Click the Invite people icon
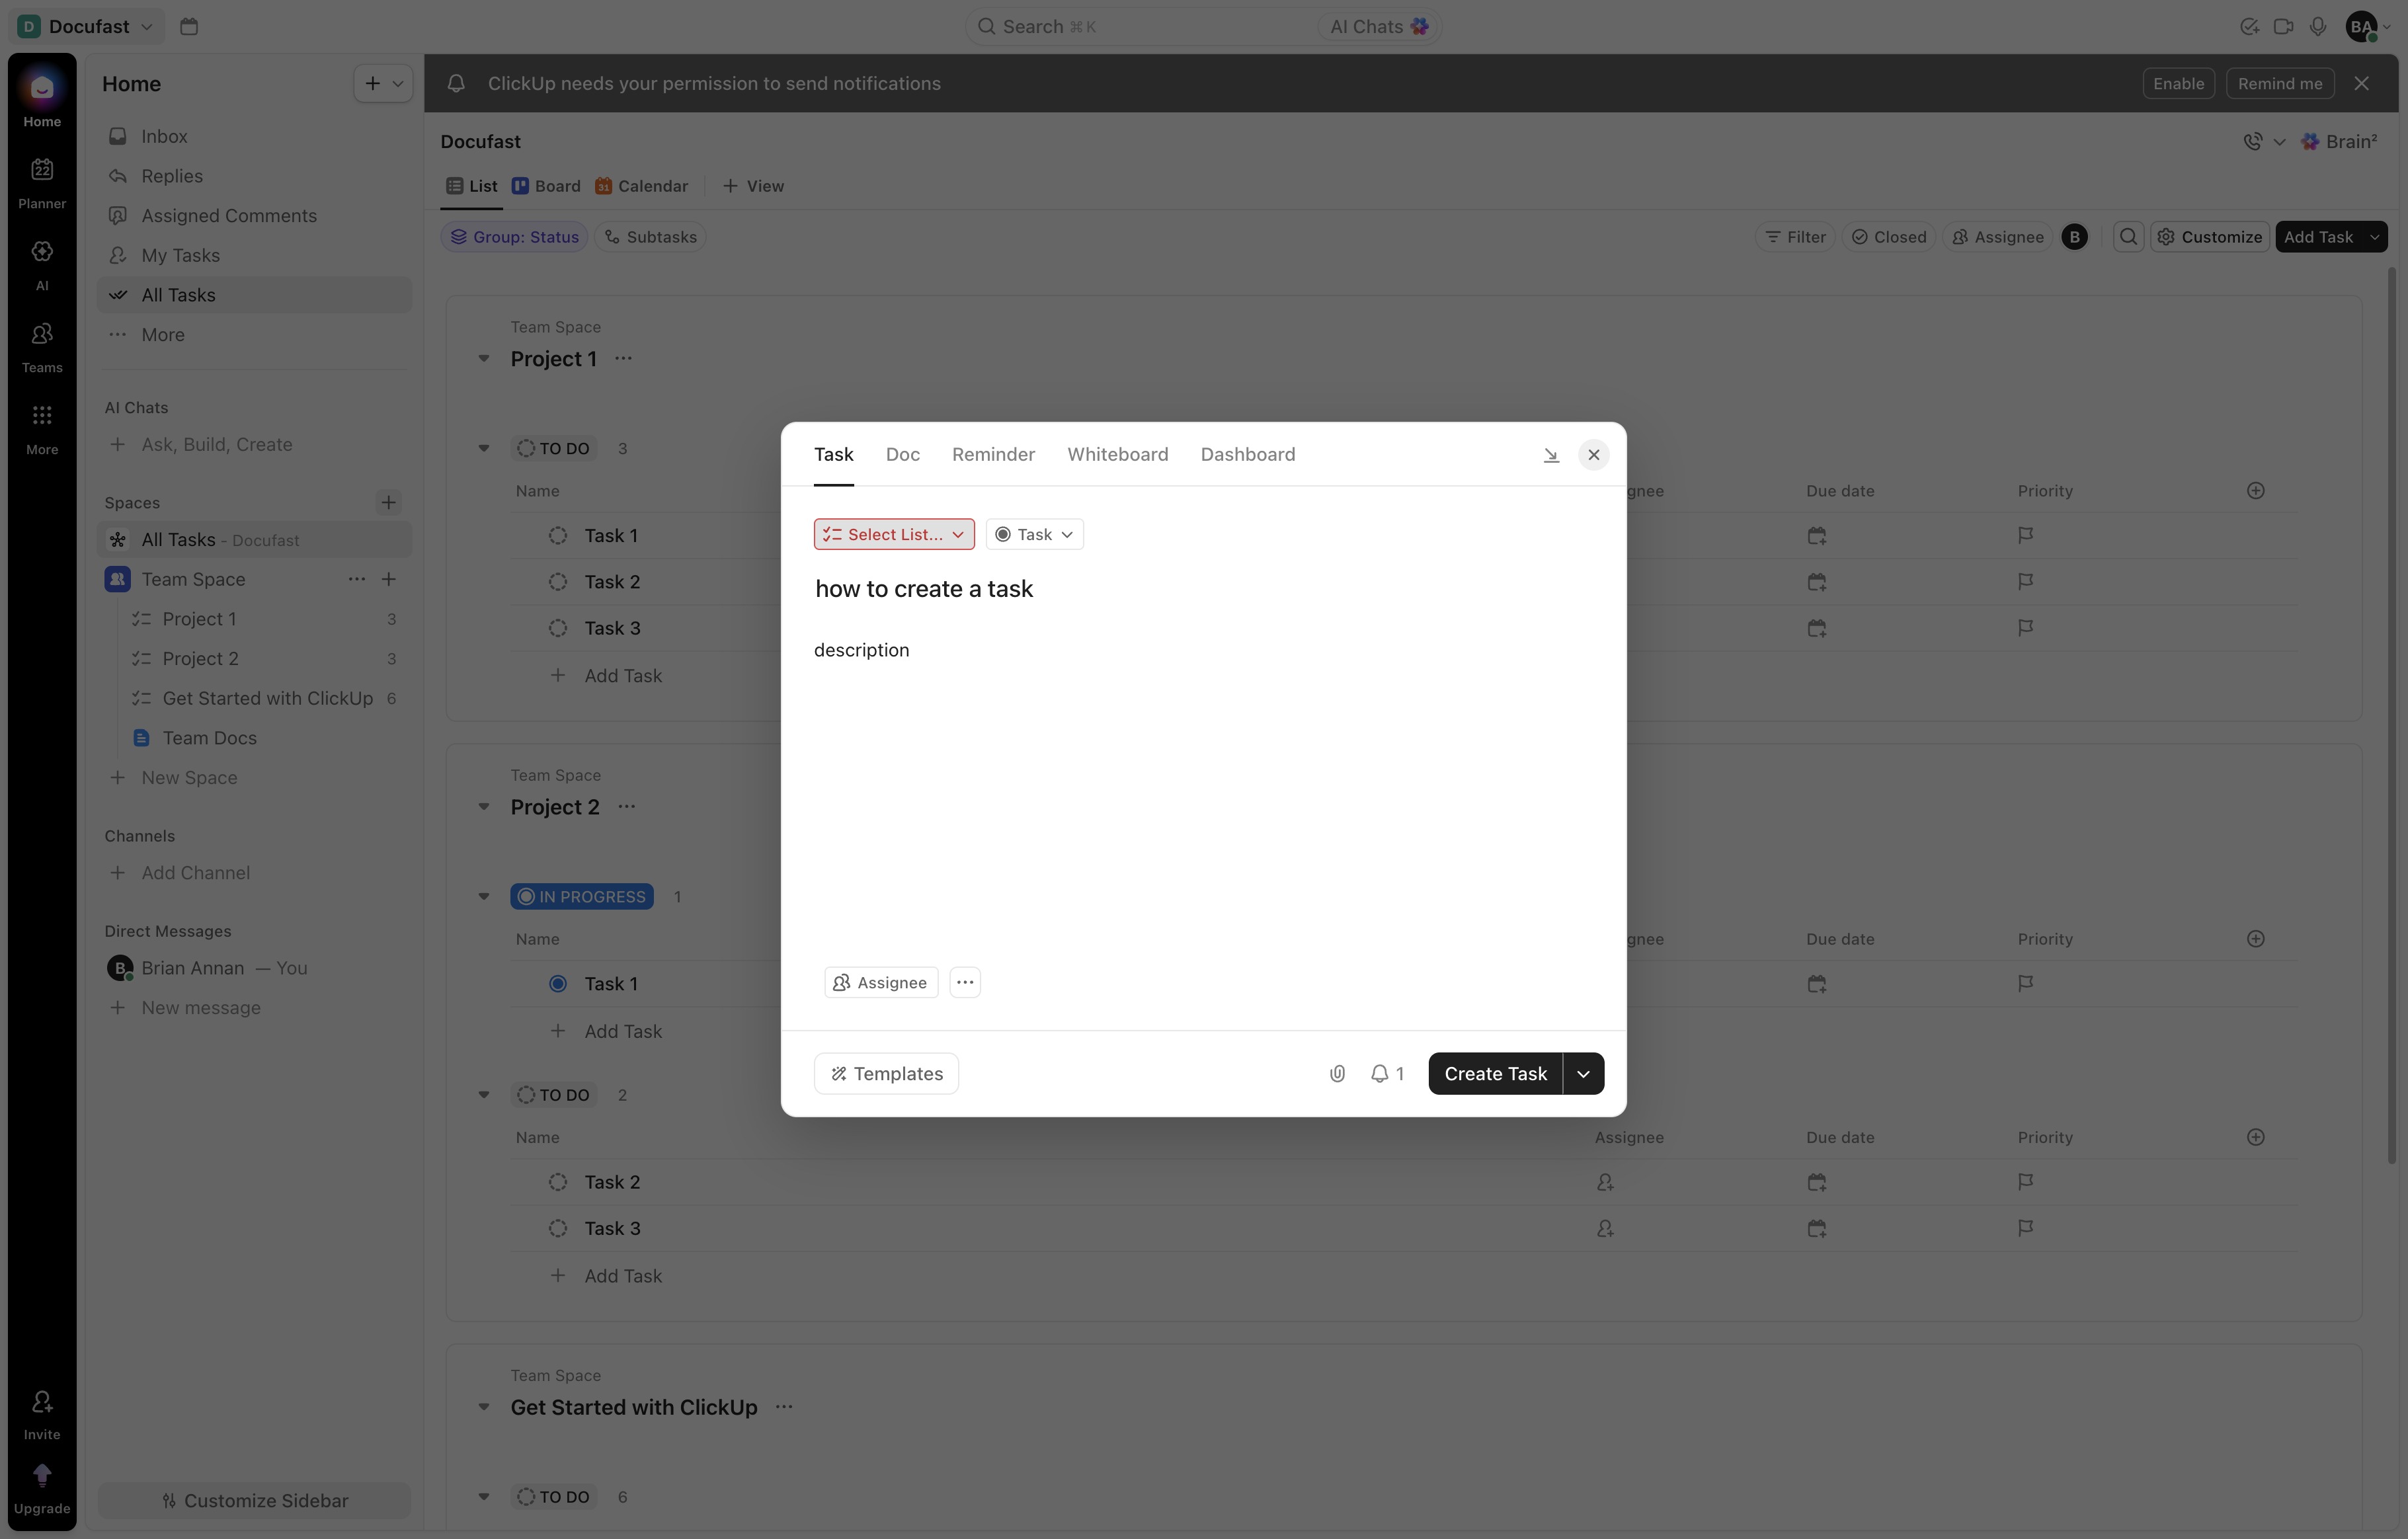 click(x=42, y=1401)
